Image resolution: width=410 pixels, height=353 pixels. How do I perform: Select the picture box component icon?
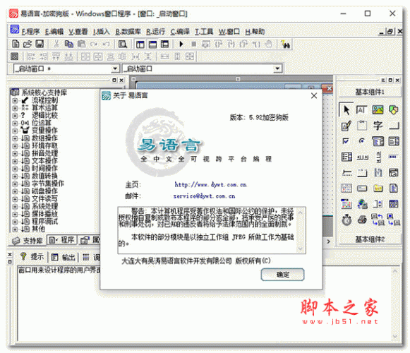click(x=378, y=110)
